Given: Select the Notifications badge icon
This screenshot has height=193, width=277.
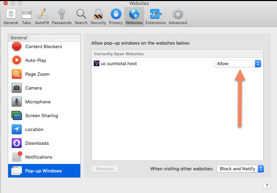Looking at the screenshot, I should (x=17, y=157).
